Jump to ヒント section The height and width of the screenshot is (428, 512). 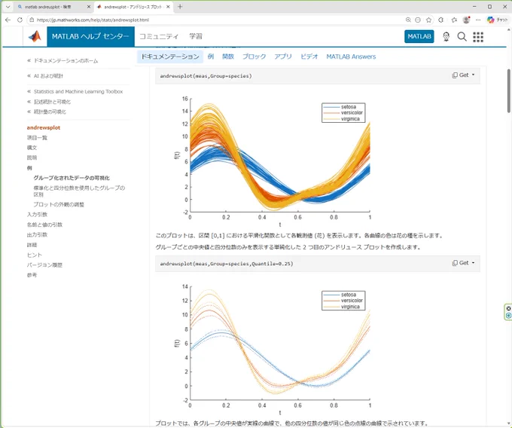[35, 255]
